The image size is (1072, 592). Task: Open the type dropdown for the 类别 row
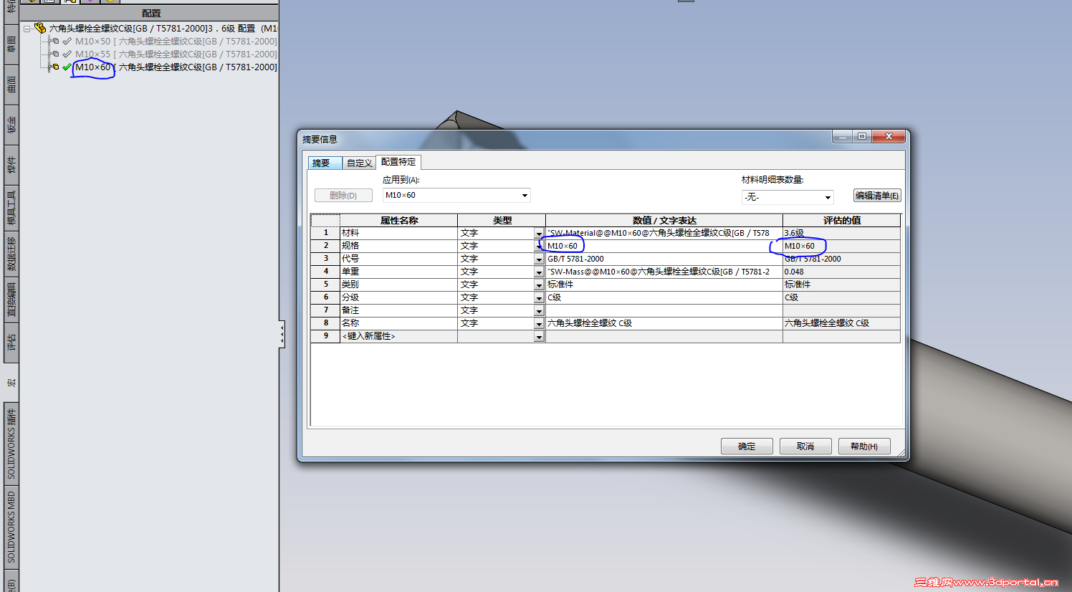pos(539,285)
